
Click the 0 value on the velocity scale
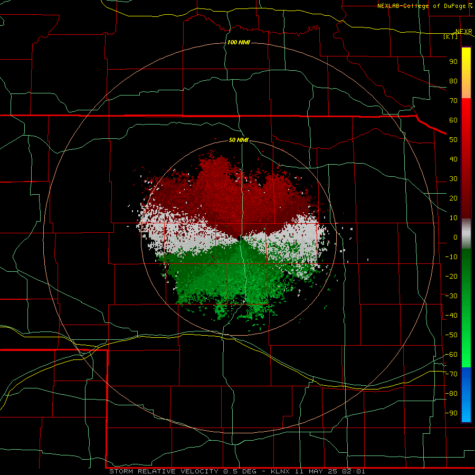[x=455, y=237]
